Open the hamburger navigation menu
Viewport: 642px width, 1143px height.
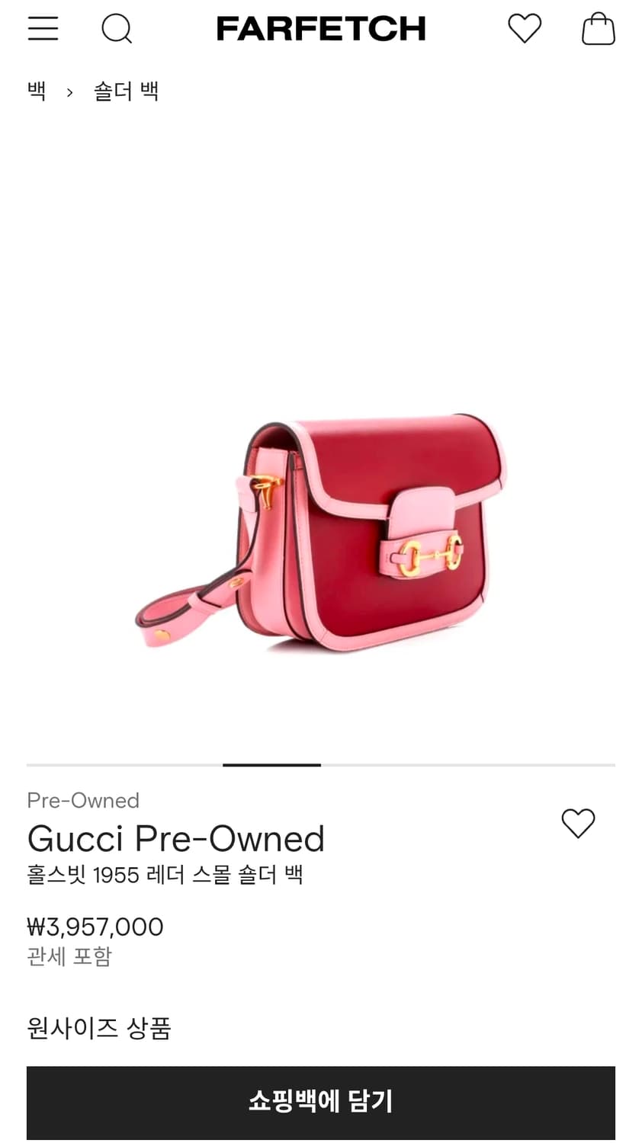(x=43, y=29)
